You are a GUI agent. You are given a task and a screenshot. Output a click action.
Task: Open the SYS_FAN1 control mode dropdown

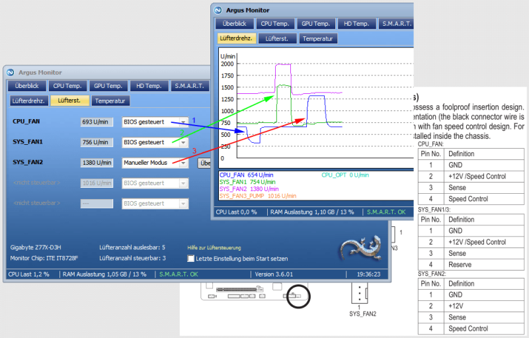155,142
